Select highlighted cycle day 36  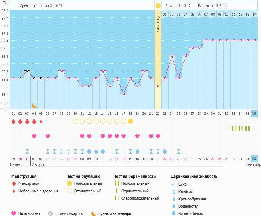[x=254, y=114]
